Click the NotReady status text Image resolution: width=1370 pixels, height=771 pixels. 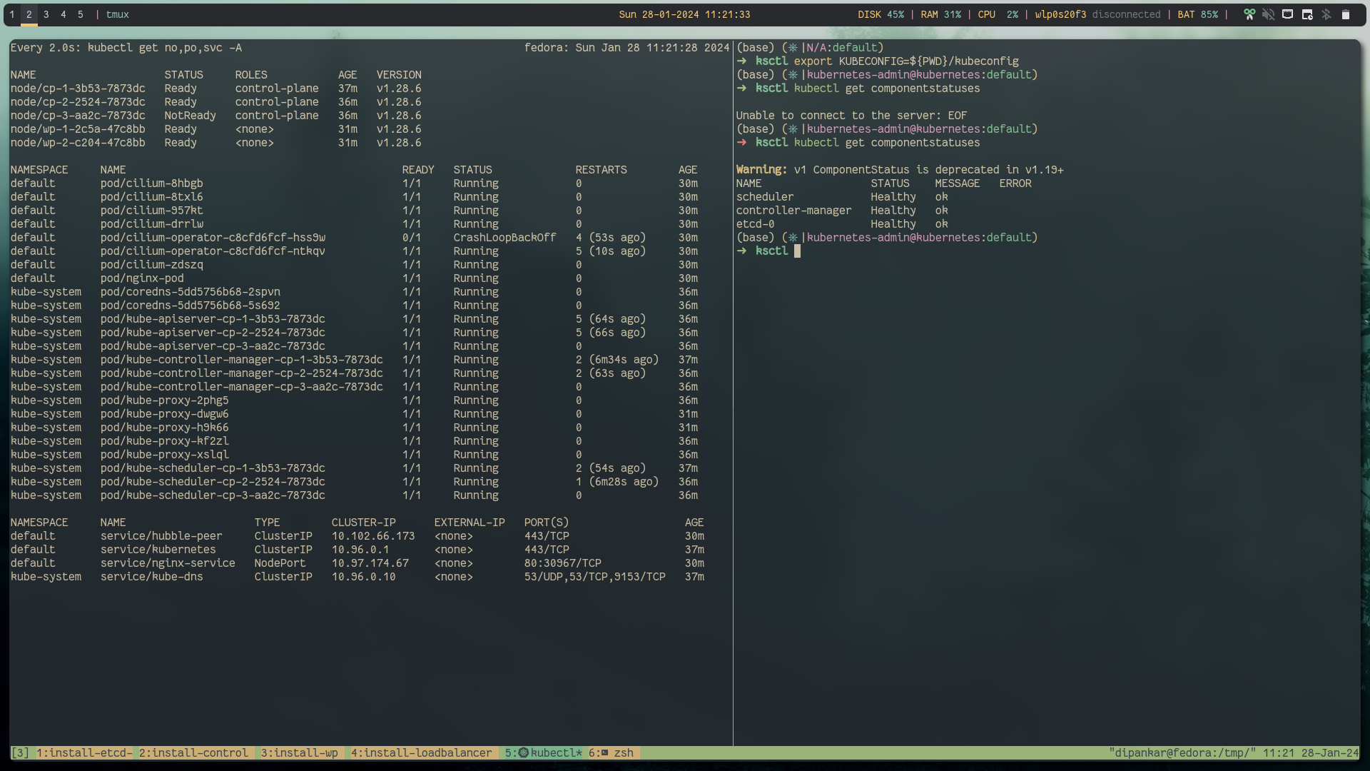[190, 116]
